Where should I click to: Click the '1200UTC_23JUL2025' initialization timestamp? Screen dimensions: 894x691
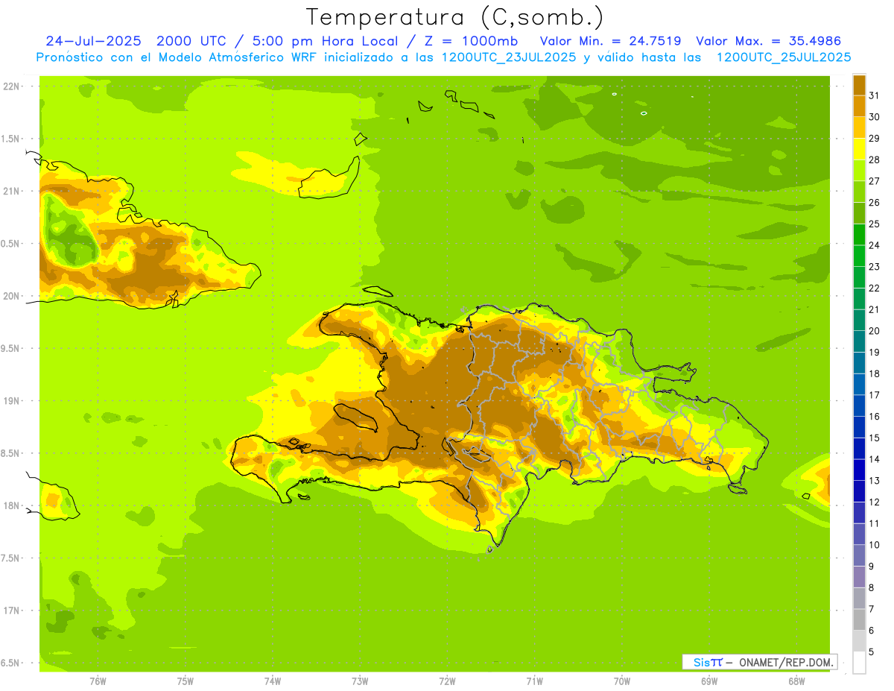(509, 57)
